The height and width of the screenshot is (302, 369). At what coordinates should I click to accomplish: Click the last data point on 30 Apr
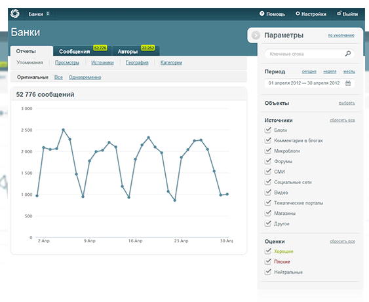click(227, 195)
